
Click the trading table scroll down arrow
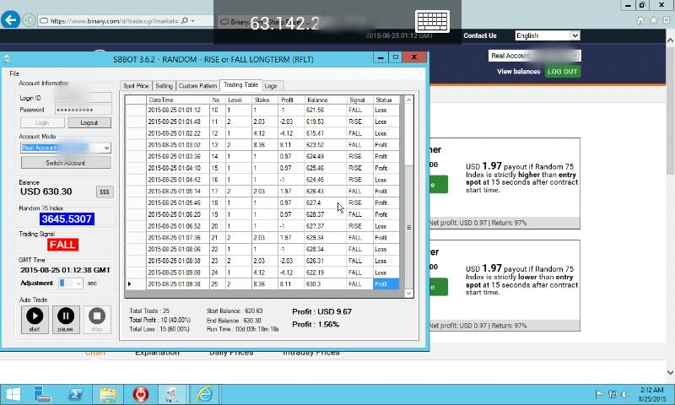pos(408,293)
